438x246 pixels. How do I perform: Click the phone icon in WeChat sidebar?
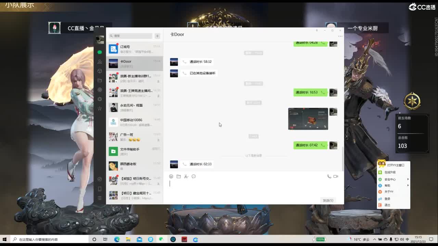(x=100, y=189)
